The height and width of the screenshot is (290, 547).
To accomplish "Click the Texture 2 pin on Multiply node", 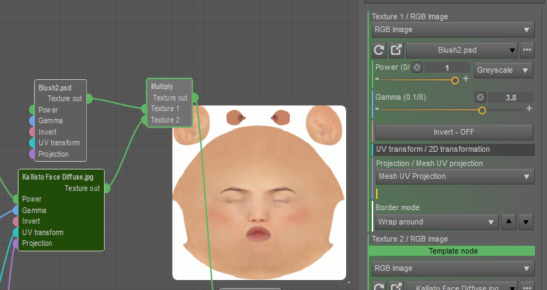I will pos(144,120).
